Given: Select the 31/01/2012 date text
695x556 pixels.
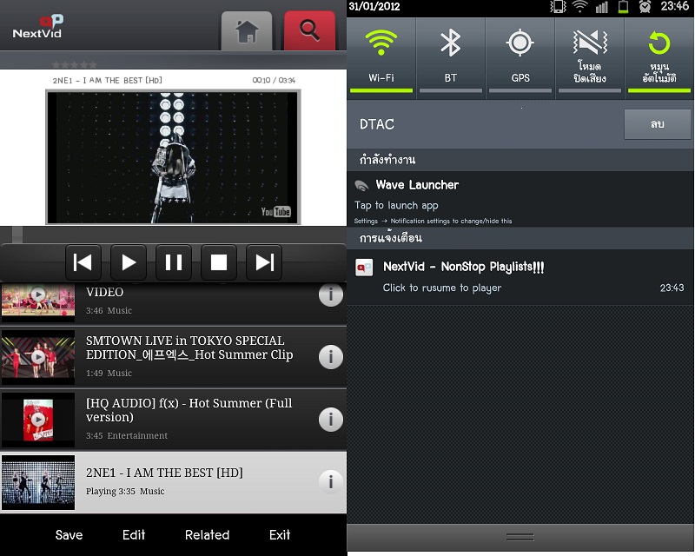Looking at the screenshot, I should point(374,6).
